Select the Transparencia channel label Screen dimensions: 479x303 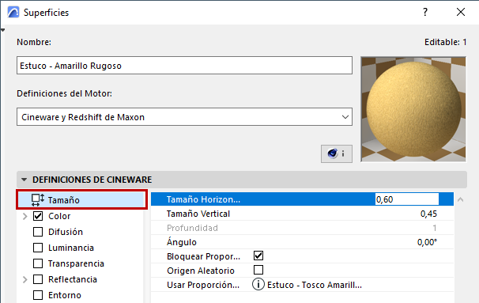tap(76, 263)
